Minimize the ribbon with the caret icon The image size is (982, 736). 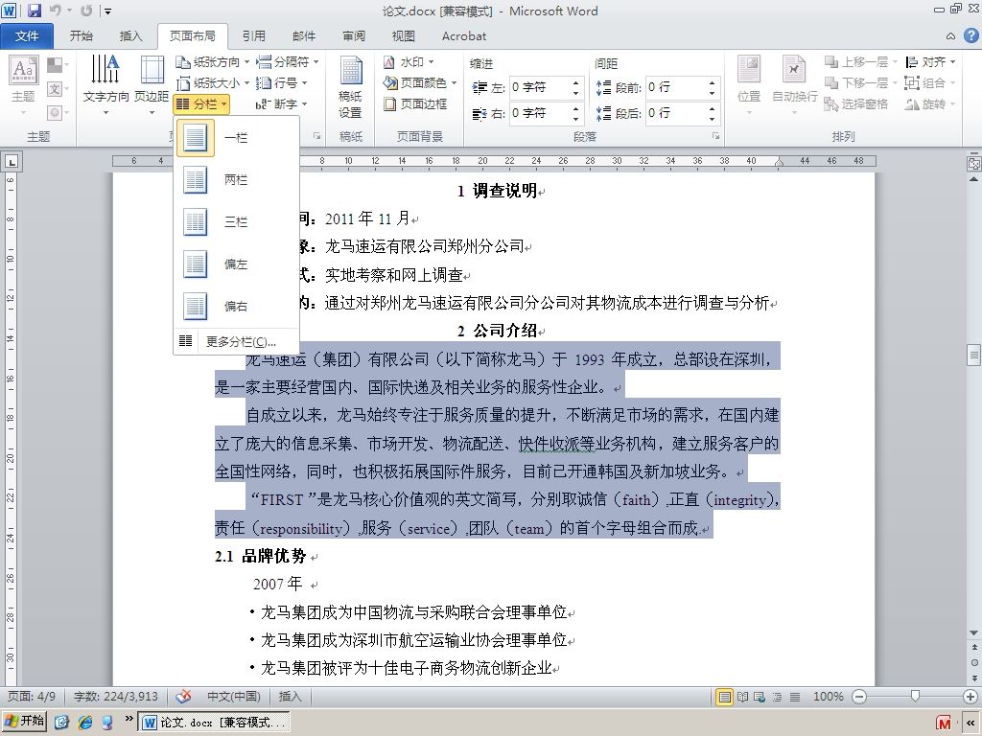click(x=950, y=37)
